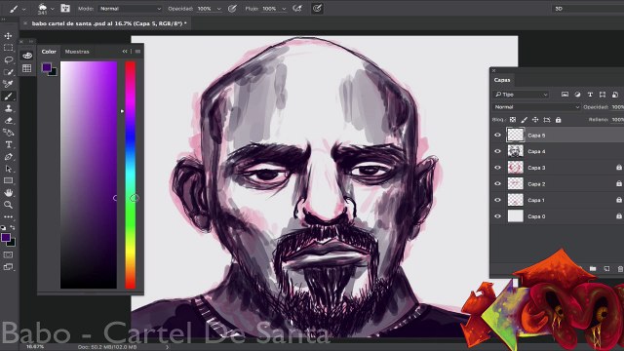Select babo cartel de santa document tab
624x351 pixels.
(109, 23)
